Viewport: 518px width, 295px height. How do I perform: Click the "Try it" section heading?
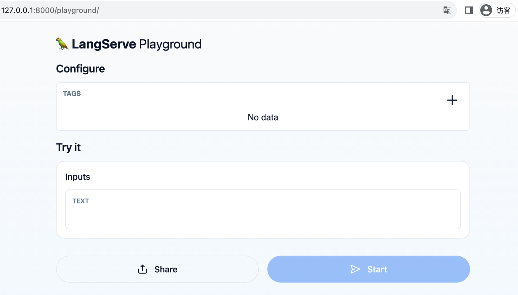[x=68, y=147]
